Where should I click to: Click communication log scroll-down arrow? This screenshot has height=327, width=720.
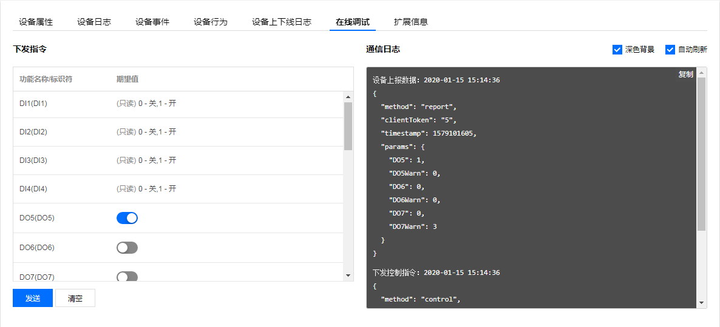(x=701, y=302)
